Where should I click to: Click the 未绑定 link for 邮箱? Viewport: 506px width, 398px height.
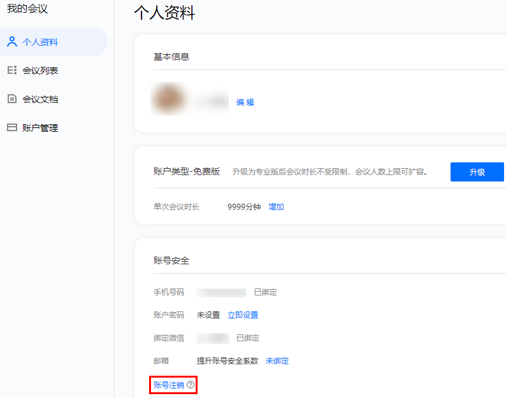[x=277, y=361]
